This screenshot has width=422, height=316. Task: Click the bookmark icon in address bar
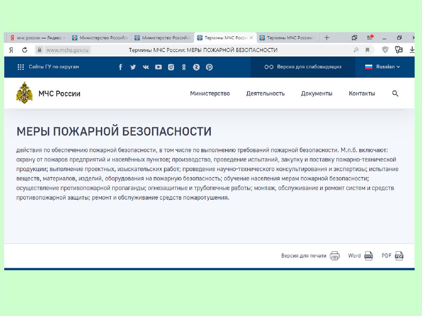click(x=367, y=50)
